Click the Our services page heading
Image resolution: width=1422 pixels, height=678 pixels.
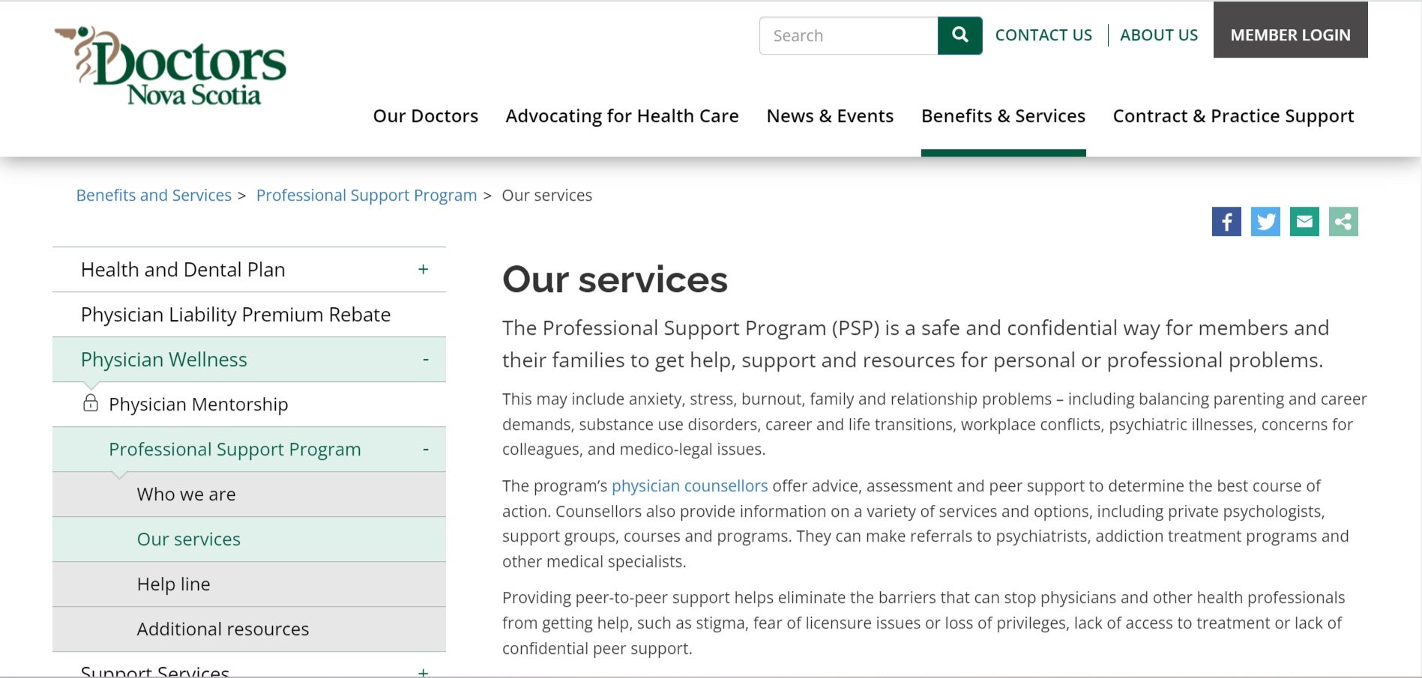pos(615,279)
